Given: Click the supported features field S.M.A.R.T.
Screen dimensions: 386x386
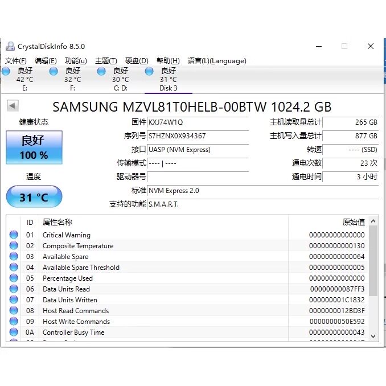Looking at the screenshot, I should point(262,204).
